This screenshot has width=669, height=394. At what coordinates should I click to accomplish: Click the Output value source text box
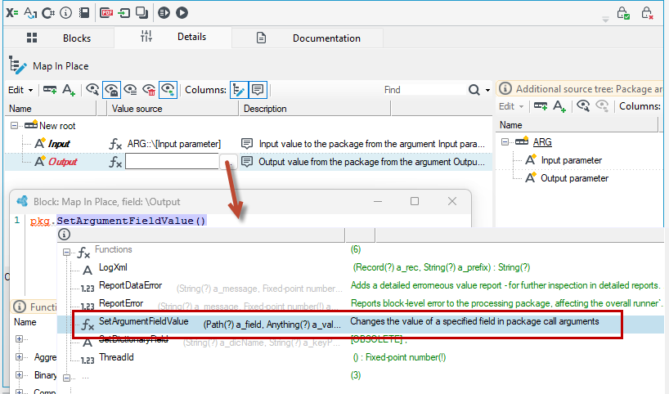[172, 162]
